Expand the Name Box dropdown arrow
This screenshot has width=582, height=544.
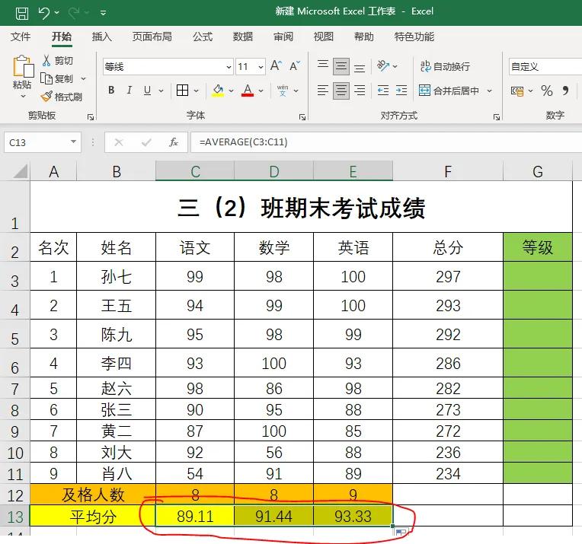click(73, 142)
